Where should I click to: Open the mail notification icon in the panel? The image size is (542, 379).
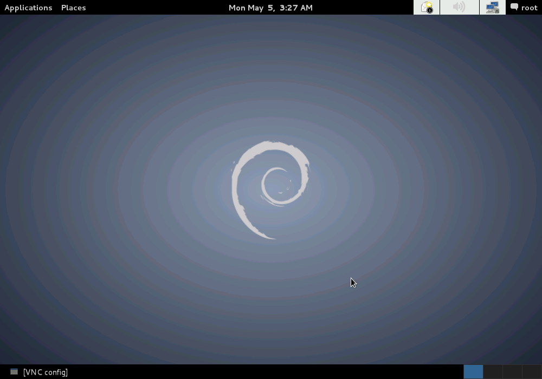[427, 8]
